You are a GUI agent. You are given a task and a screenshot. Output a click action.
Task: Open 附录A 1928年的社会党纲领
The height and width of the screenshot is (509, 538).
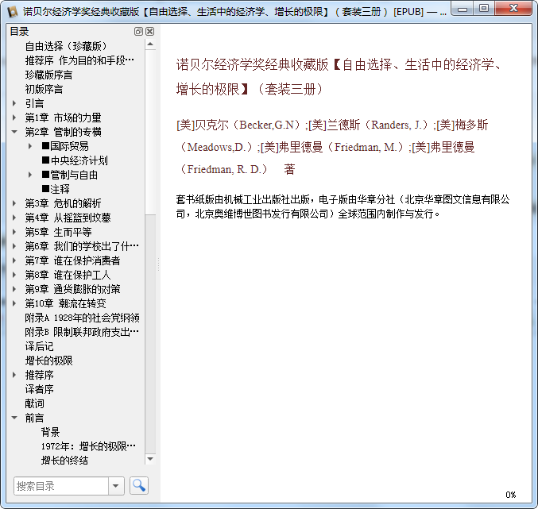[x=82, y=318]
